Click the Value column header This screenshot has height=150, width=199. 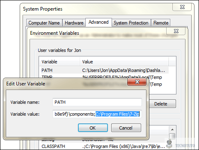[124, 62]
